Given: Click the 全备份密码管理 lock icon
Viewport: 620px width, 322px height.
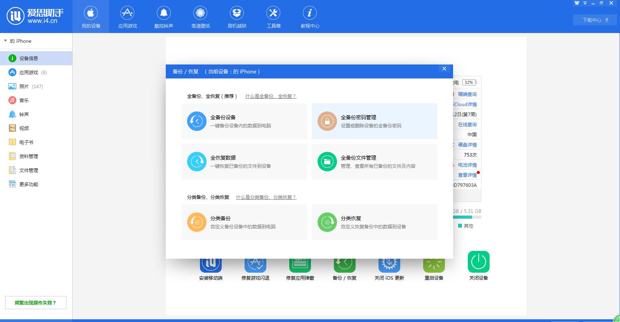Looking at the screenshot, I should tap(327, 121).
